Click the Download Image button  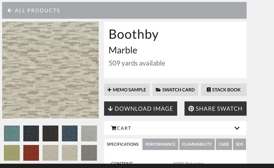pyautogui.click(x=140, y=108)
